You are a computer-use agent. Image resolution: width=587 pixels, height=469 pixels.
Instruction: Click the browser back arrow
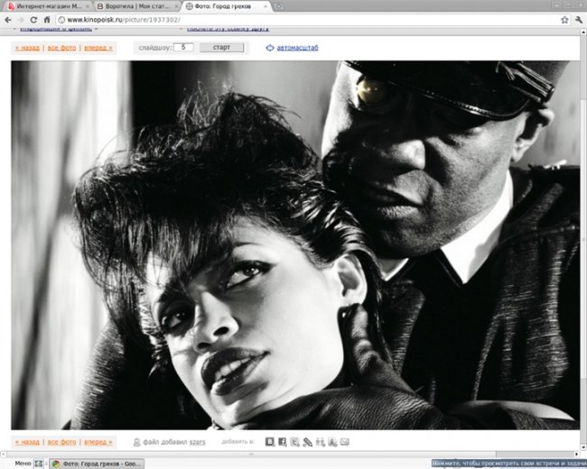click(8, 20)
